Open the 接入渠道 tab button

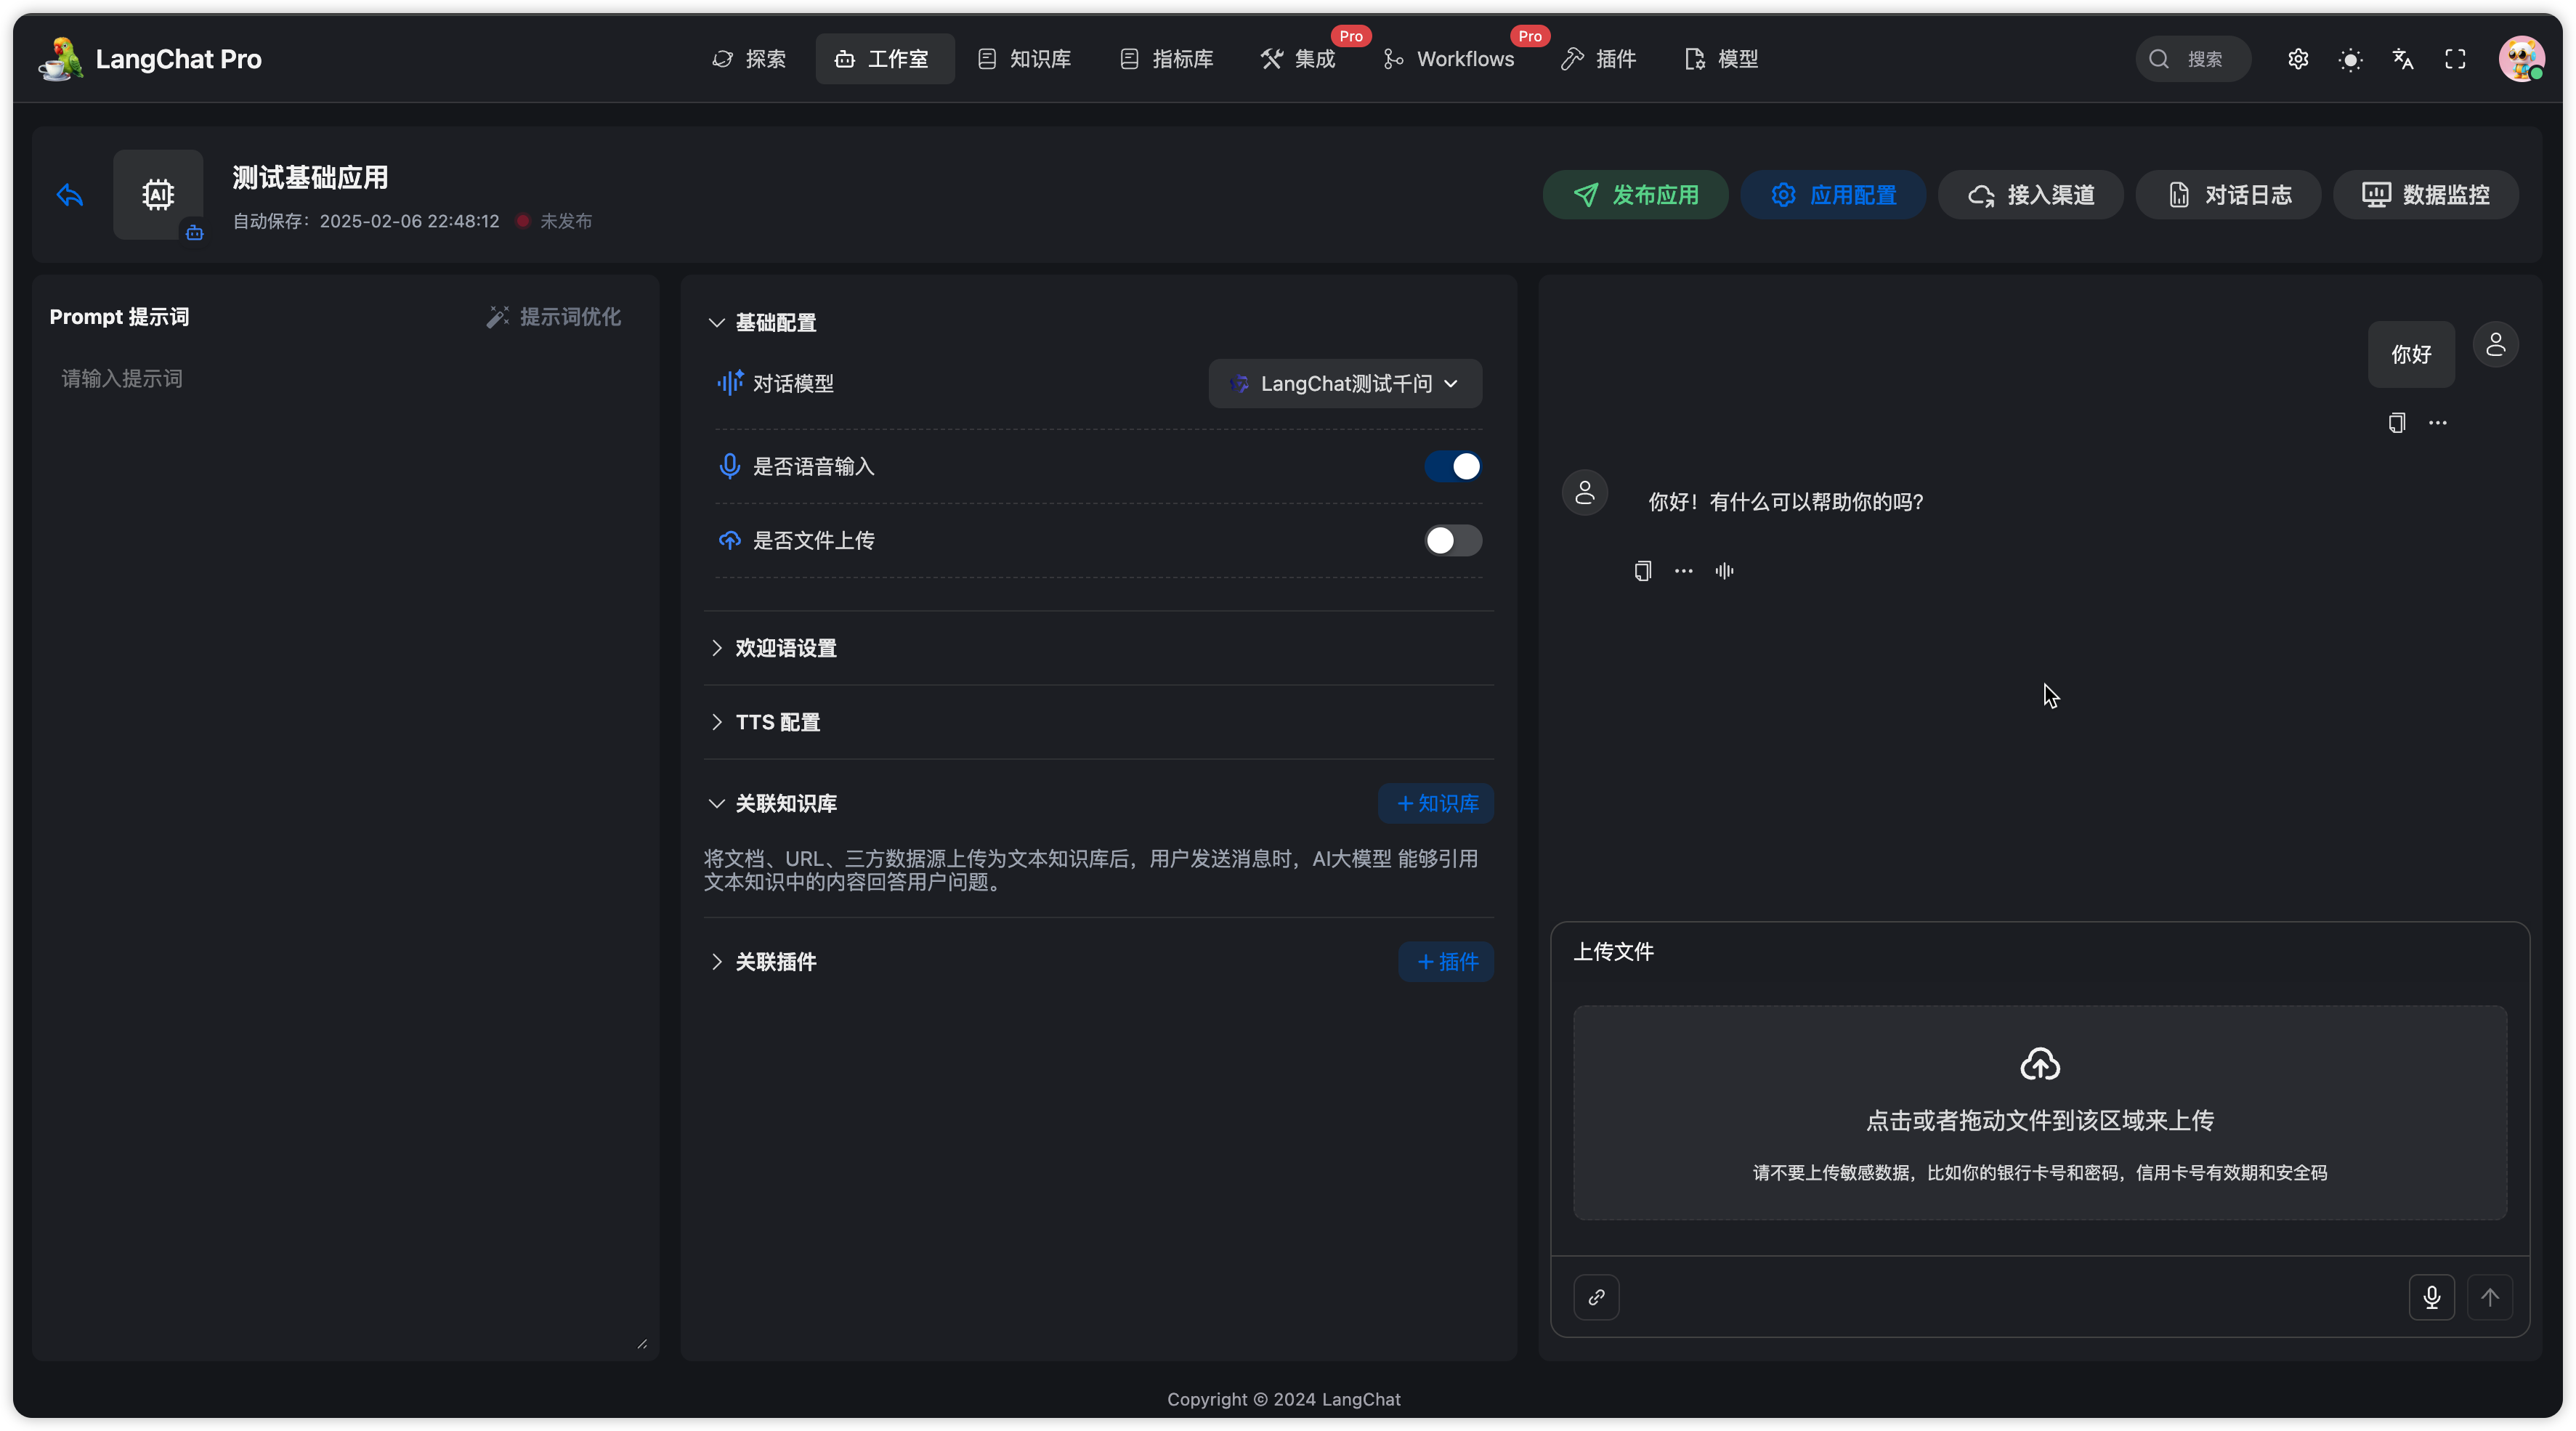click(2031, 195)
